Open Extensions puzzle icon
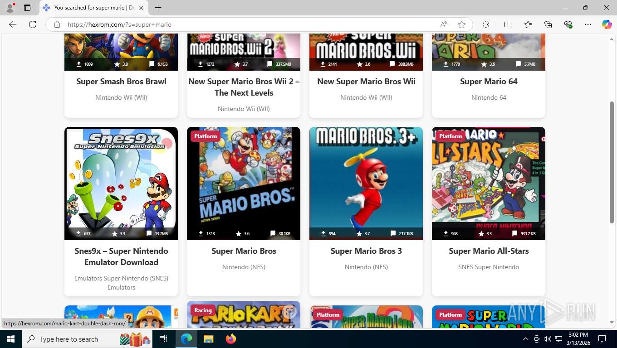 click(486, 24)
